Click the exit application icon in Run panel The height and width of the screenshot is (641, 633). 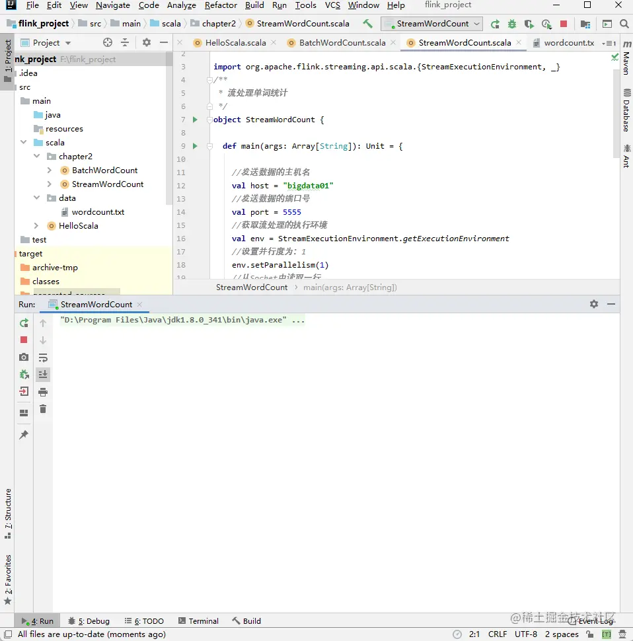(24, 392)
